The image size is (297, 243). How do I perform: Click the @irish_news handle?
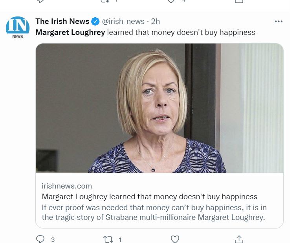(123, 22)
